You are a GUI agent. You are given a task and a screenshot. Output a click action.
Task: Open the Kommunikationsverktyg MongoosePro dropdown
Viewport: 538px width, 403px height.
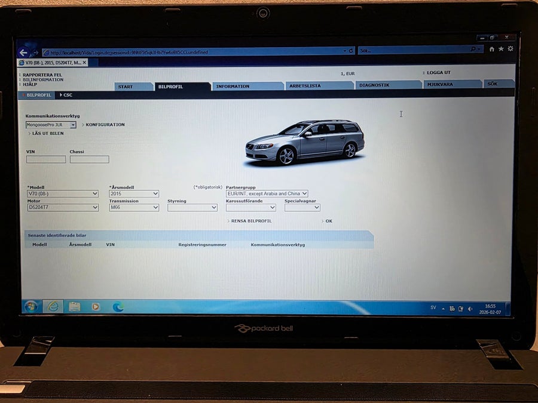click(x=51, y=125)
